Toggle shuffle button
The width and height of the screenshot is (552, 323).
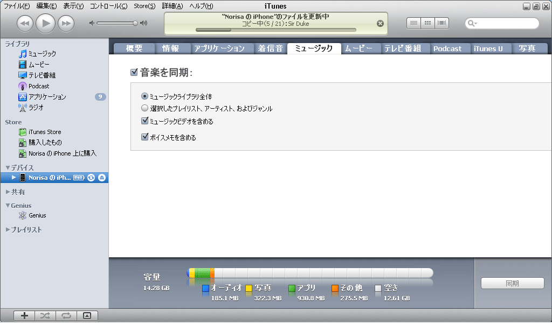pos(45,315)
